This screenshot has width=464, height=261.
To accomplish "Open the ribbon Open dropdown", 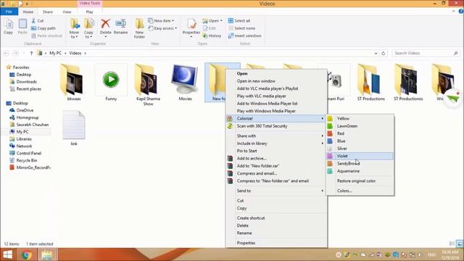I will coord(212,21).
